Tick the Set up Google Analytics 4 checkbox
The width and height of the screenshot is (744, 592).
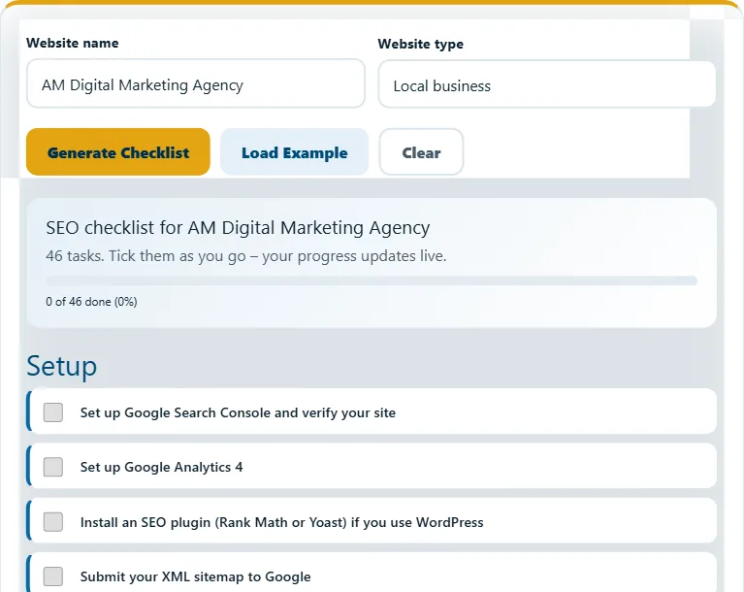53,467
